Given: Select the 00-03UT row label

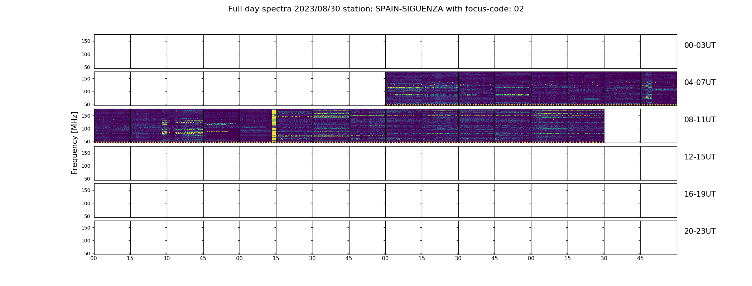Looking at the screenshot, I should click(700, 45).
